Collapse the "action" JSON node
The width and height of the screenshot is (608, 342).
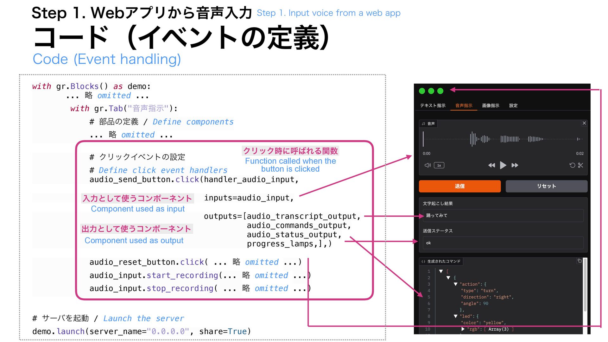(x=455, y=284)
